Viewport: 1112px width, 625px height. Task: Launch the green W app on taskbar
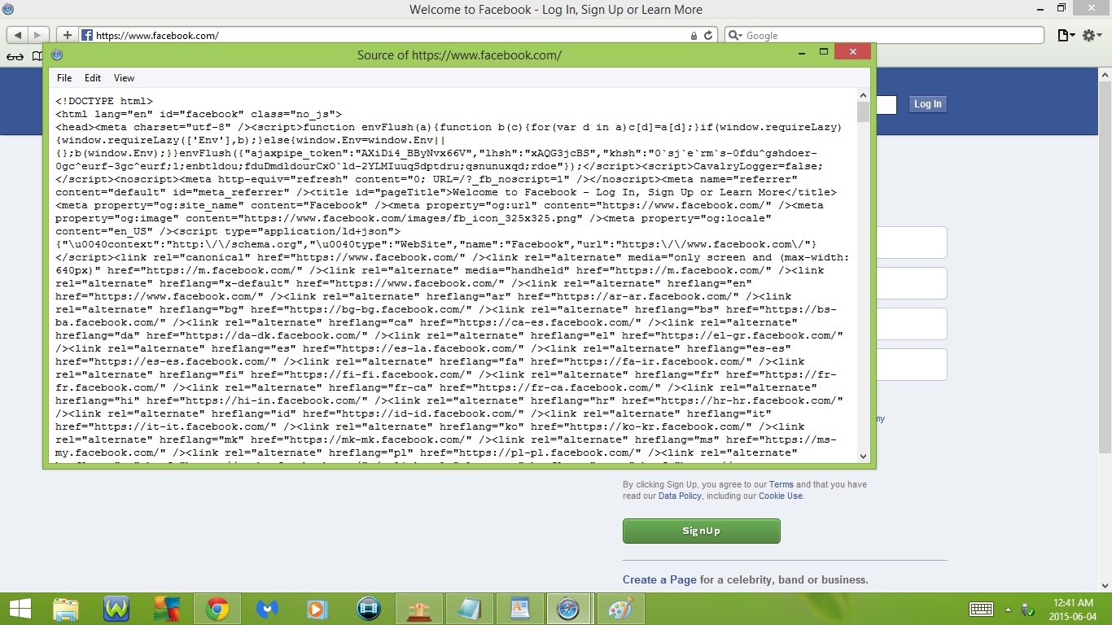click(116, 609)
